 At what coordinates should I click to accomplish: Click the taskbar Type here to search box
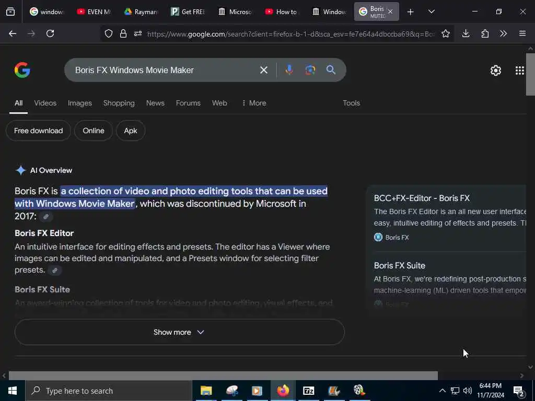click(x=109, y=391)
